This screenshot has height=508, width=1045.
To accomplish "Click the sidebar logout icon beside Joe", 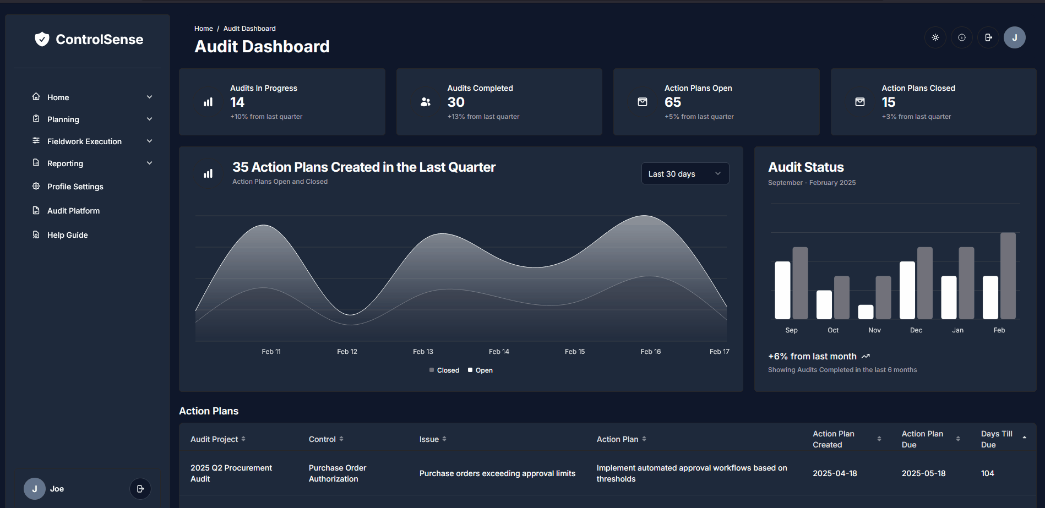I will 140,489.
